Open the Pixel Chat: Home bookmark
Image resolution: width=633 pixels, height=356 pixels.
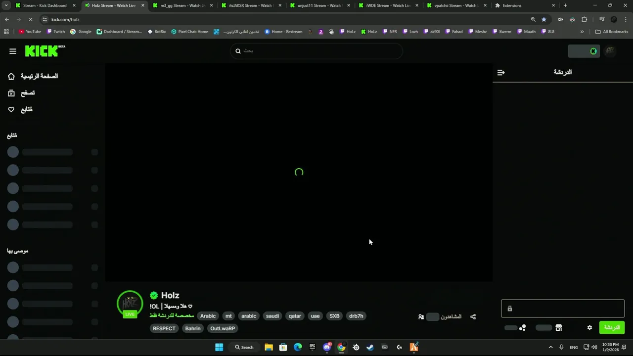pyautogui.click(x=189, y=32)
